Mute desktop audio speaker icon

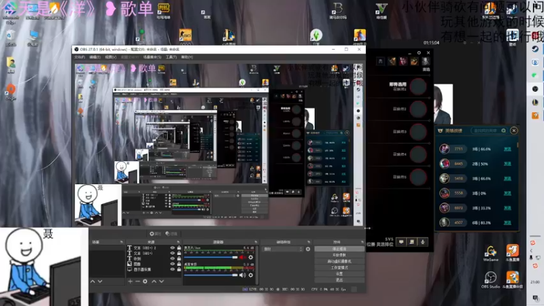pos(242,275)
